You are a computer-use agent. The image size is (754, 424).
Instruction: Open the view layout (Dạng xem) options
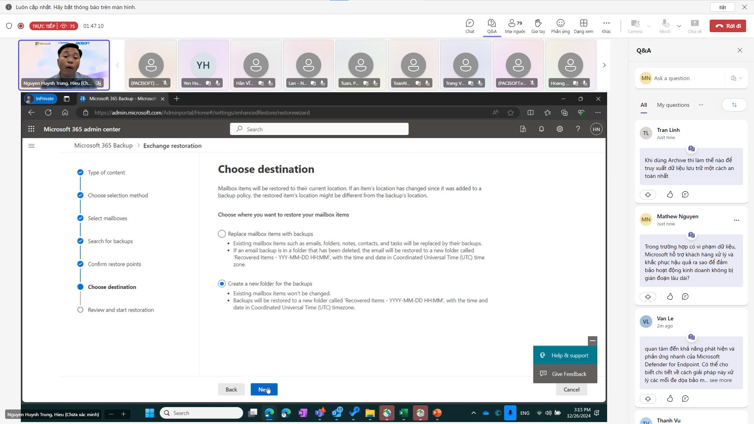[x=584, y=26]
